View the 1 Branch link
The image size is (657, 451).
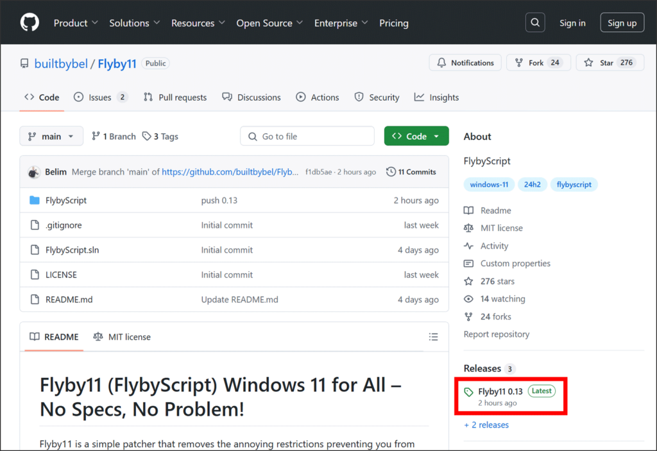pyautogui.click(x=114, y=136)
